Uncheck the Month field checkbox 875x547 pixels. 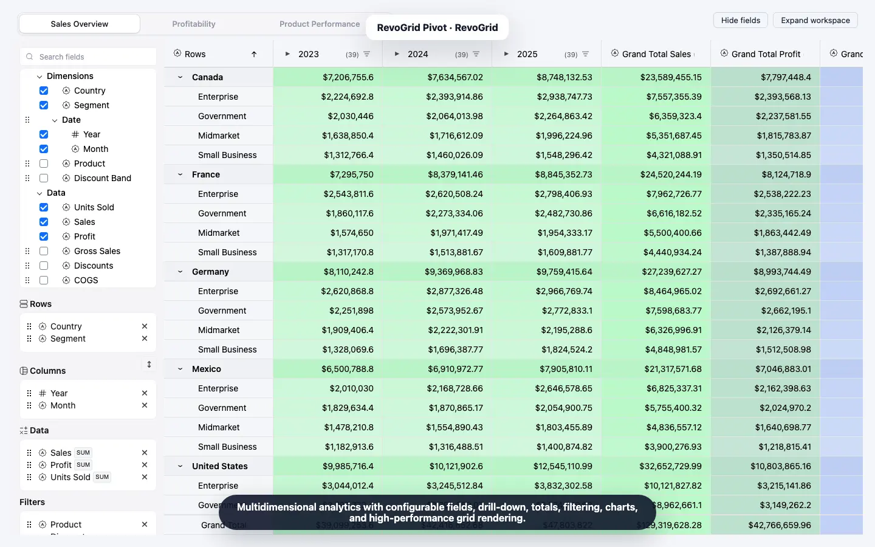coord(44,149)
